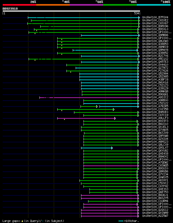Screen dimensions: 173x223
Task: Select hit UniRef100_Q8LEW3
Action: tap(155, 41)
